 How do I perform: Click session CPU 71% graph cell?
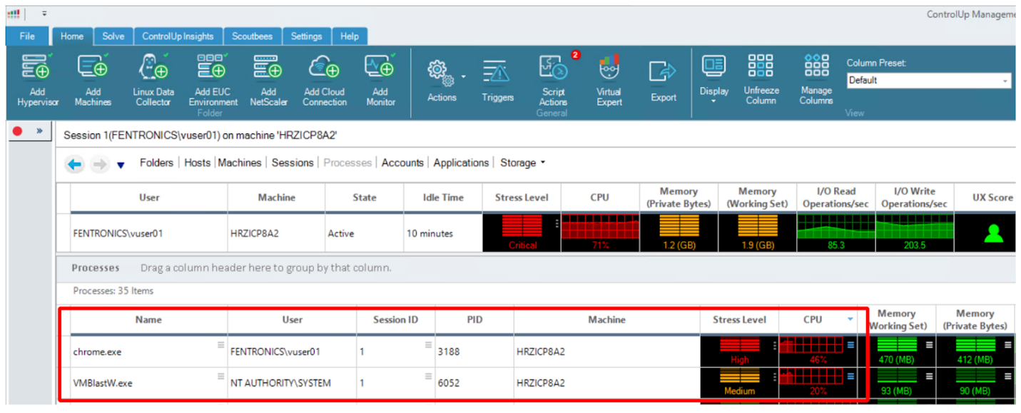tap(600, 233)
